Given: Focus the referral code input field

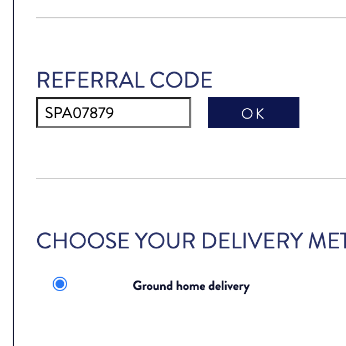Looking at the screenshot, I should point(114,113).
